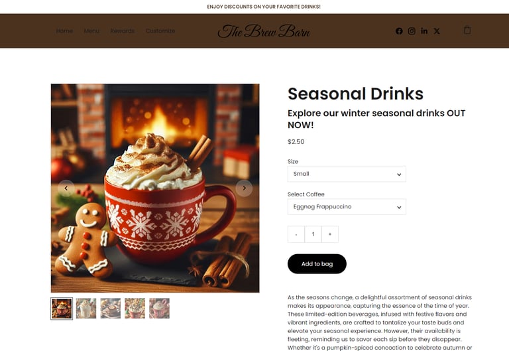
Task: Open the X (Twitter) social icon
Action: click(437, 31)
